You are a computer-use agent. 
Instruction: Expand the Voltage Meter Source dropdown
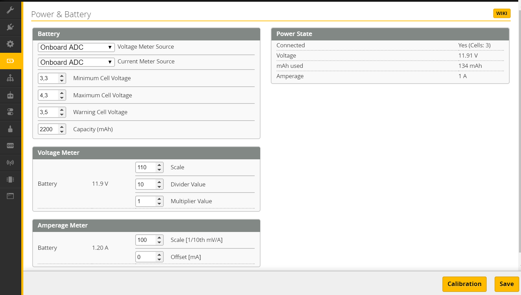[76, 47]
